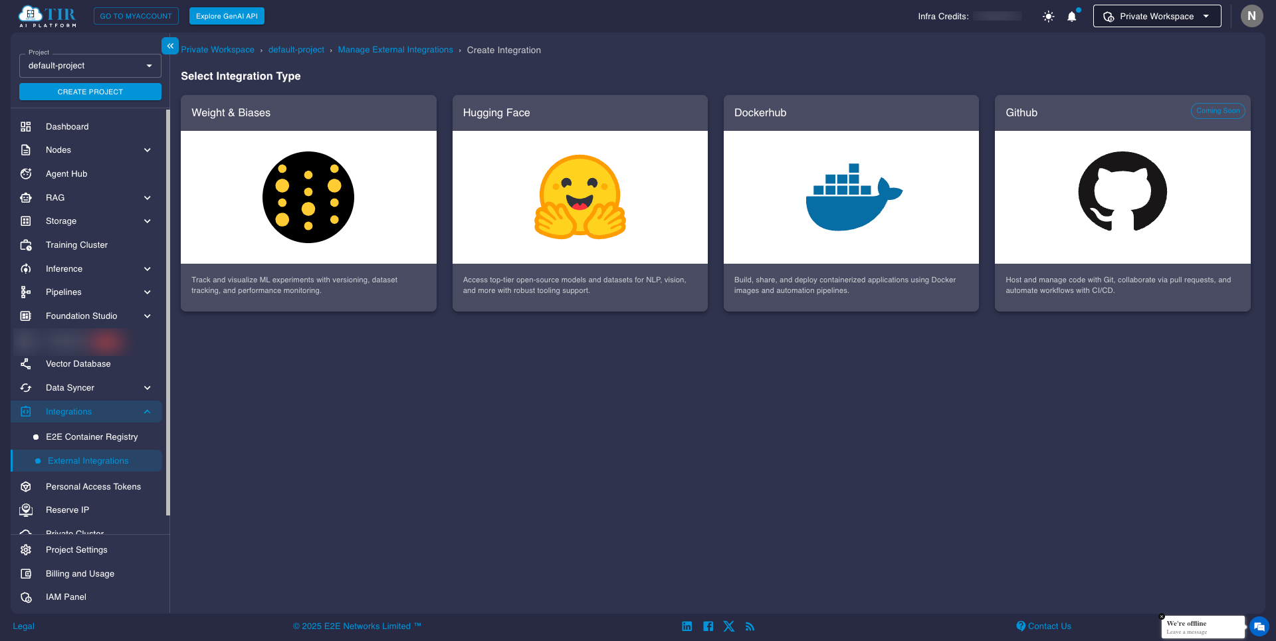Screen dimensions: 1276x641
Task: Click the X (Twitter) footer icon
Action: click(729, 626)
